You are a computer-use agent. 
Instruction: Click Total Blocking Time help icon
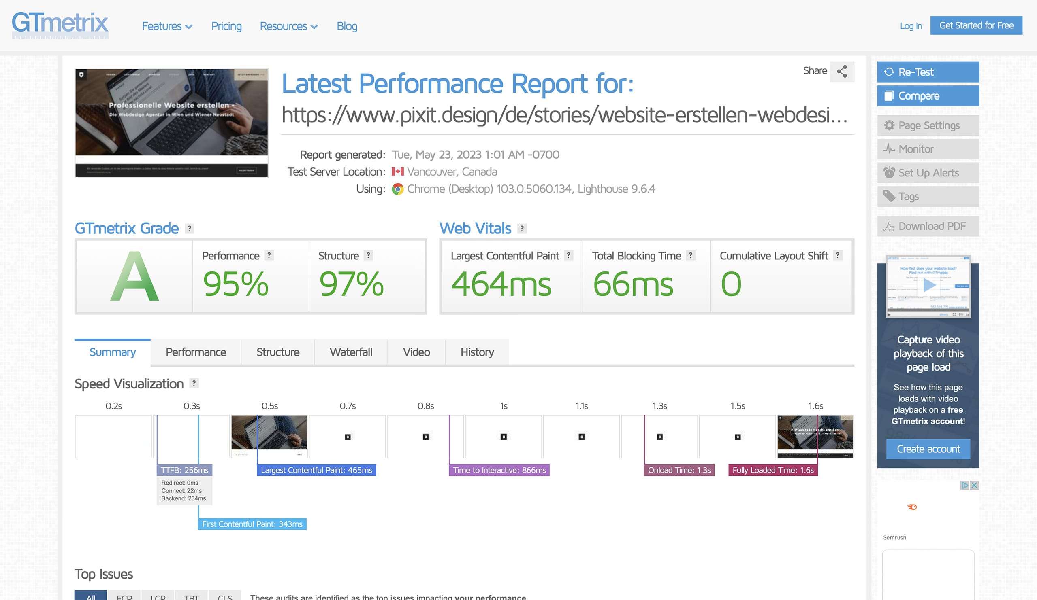[691, 255]
